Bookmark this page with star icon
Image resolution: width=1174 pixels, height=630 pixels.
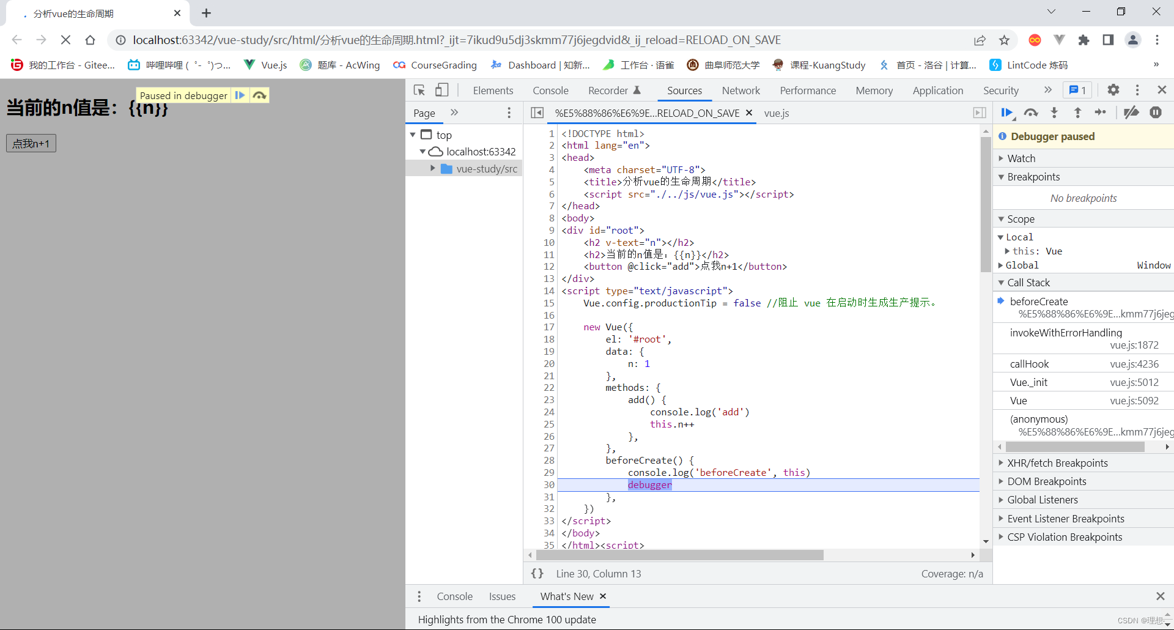(1004, 40)
